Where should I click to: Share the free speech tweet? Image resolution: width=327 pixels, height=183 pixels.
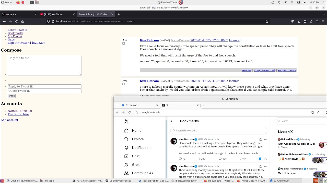click(x=265, y=159)
